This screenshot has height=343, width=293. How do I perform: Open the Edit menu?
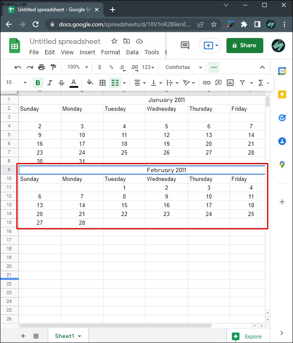50,52
